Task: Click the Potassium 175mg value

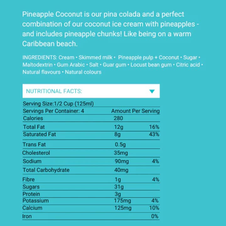Action: (122, 201)
